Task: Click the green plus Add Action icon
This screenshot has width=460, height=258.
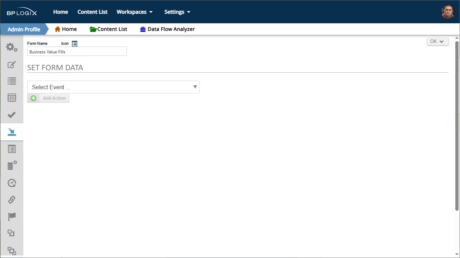Action: click(x=33, y=98)
